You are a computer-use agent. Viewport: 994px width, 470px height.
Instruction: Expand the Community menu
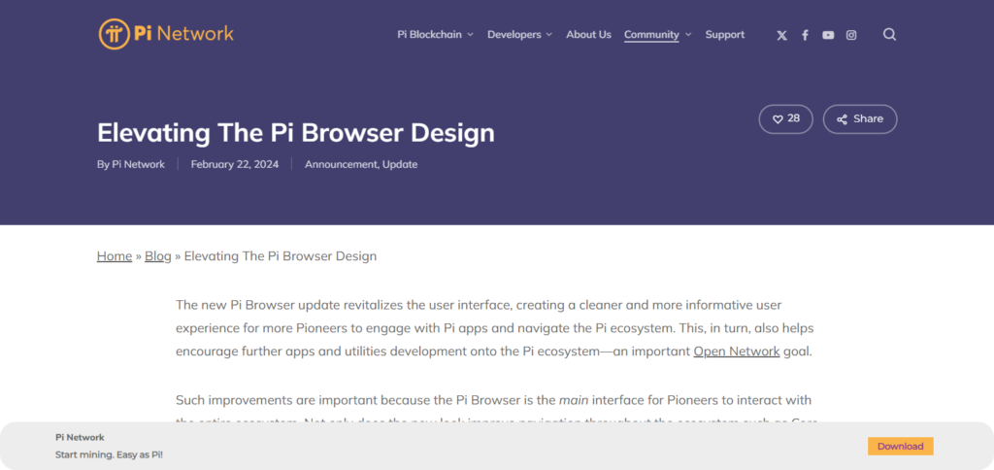tap(657, 34)
